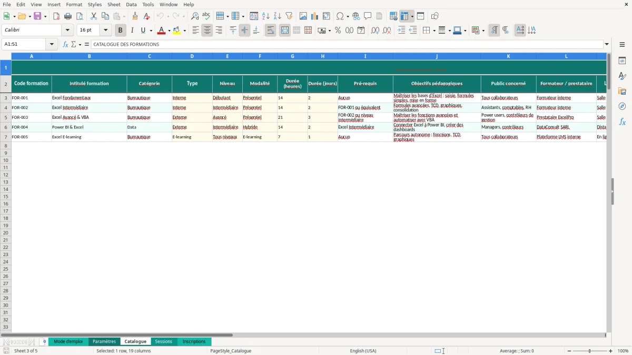Open the Data menu
Screen dimensions: 632x355
point(131,4)
